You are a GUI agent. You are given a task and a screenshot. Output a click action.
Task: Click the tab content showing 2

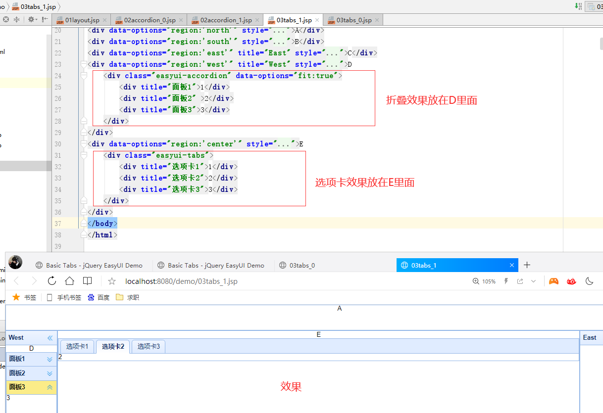click(x=60, y=357)
